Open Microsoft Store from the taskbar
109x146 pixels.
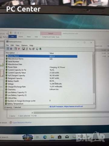click(60, 137)
